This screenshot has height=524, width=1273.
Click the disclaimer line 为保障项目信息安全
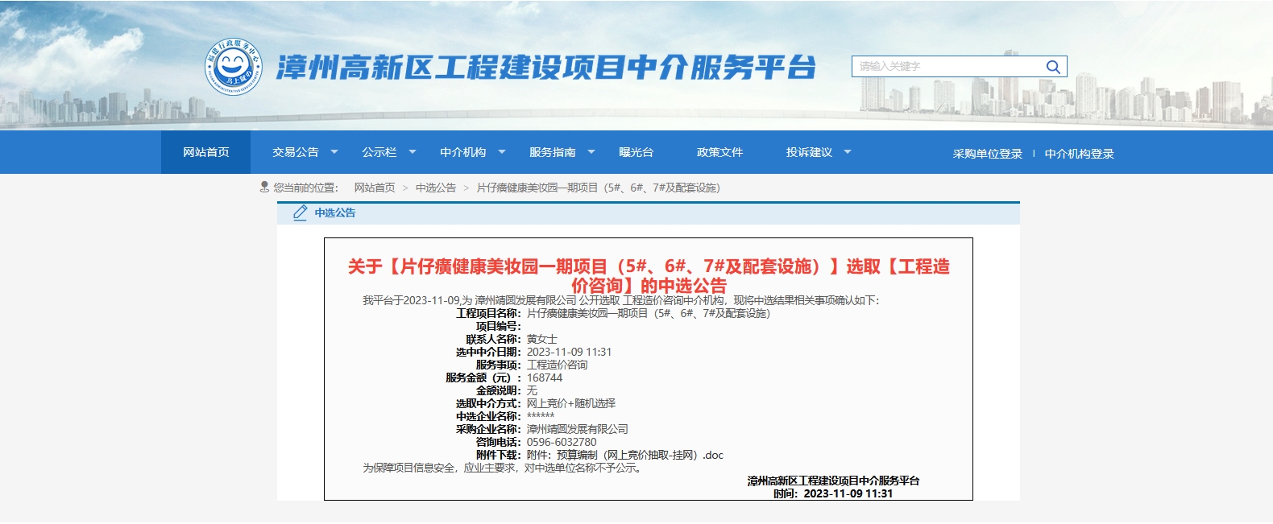pyautogui.click(x=504, y=468)
